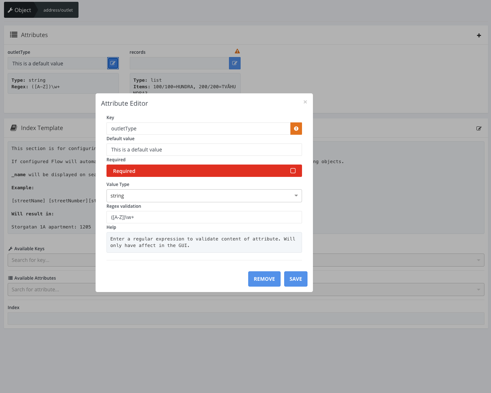
Task: Add a new attribute with plus icon
Action: pos(479,35)
